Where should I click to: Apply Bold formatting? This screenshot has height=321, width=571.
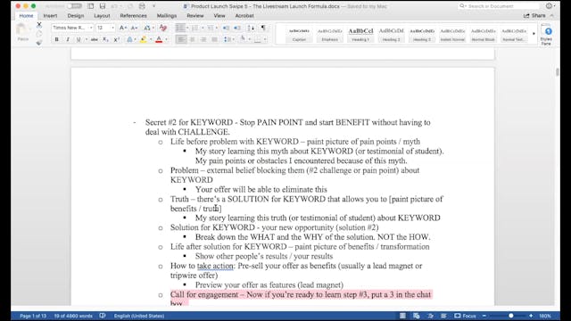tap(56, 39)
